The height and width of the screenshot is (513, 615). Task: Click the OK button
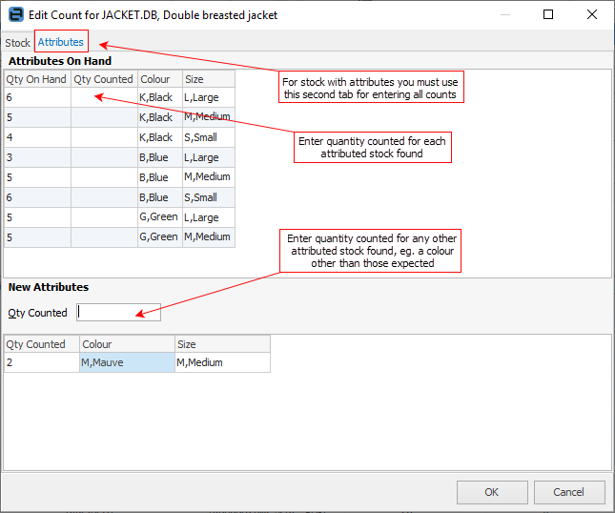[492, 492]
